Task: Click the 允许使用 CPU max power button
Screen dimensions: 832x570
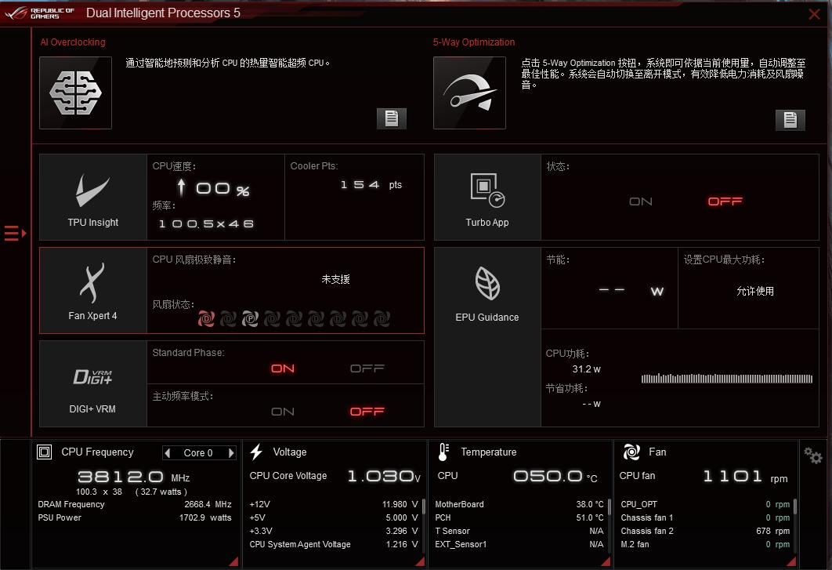Action: point(755,291)
